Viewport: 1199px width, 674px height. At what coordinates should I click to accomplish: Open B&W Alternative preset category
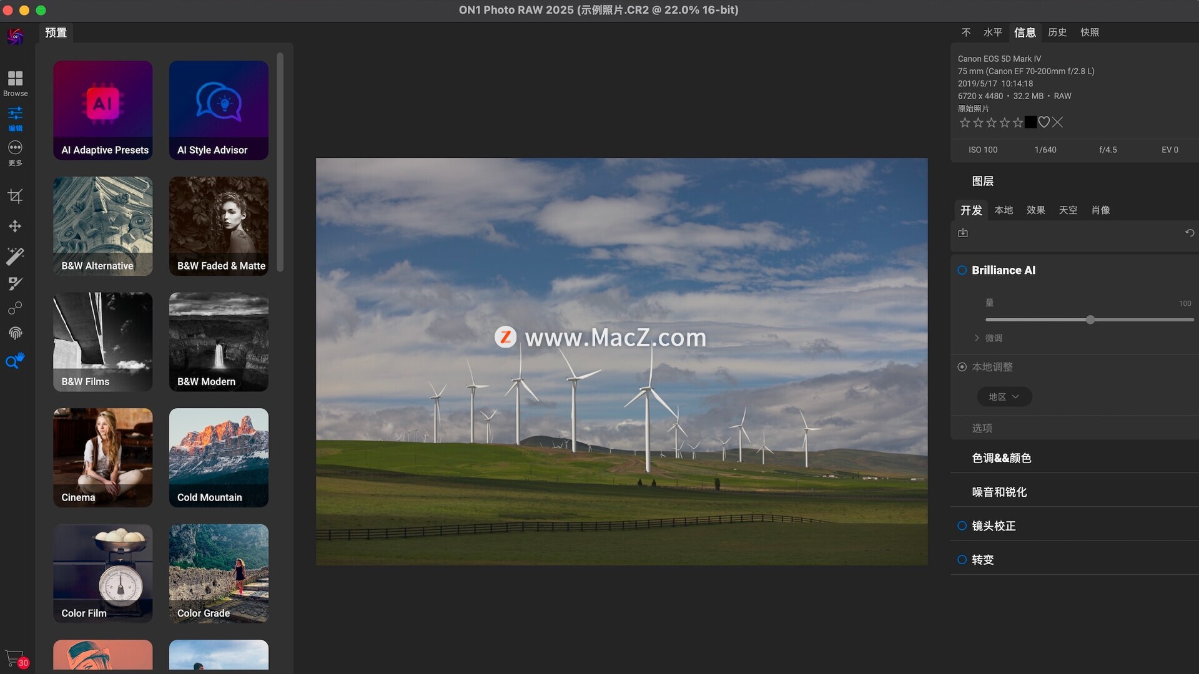(x=102, y=226)
